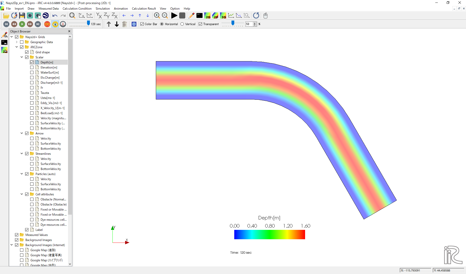Click the Fit view magnifier icon
This screenshot has width=466, height=274.
point(72,16)
